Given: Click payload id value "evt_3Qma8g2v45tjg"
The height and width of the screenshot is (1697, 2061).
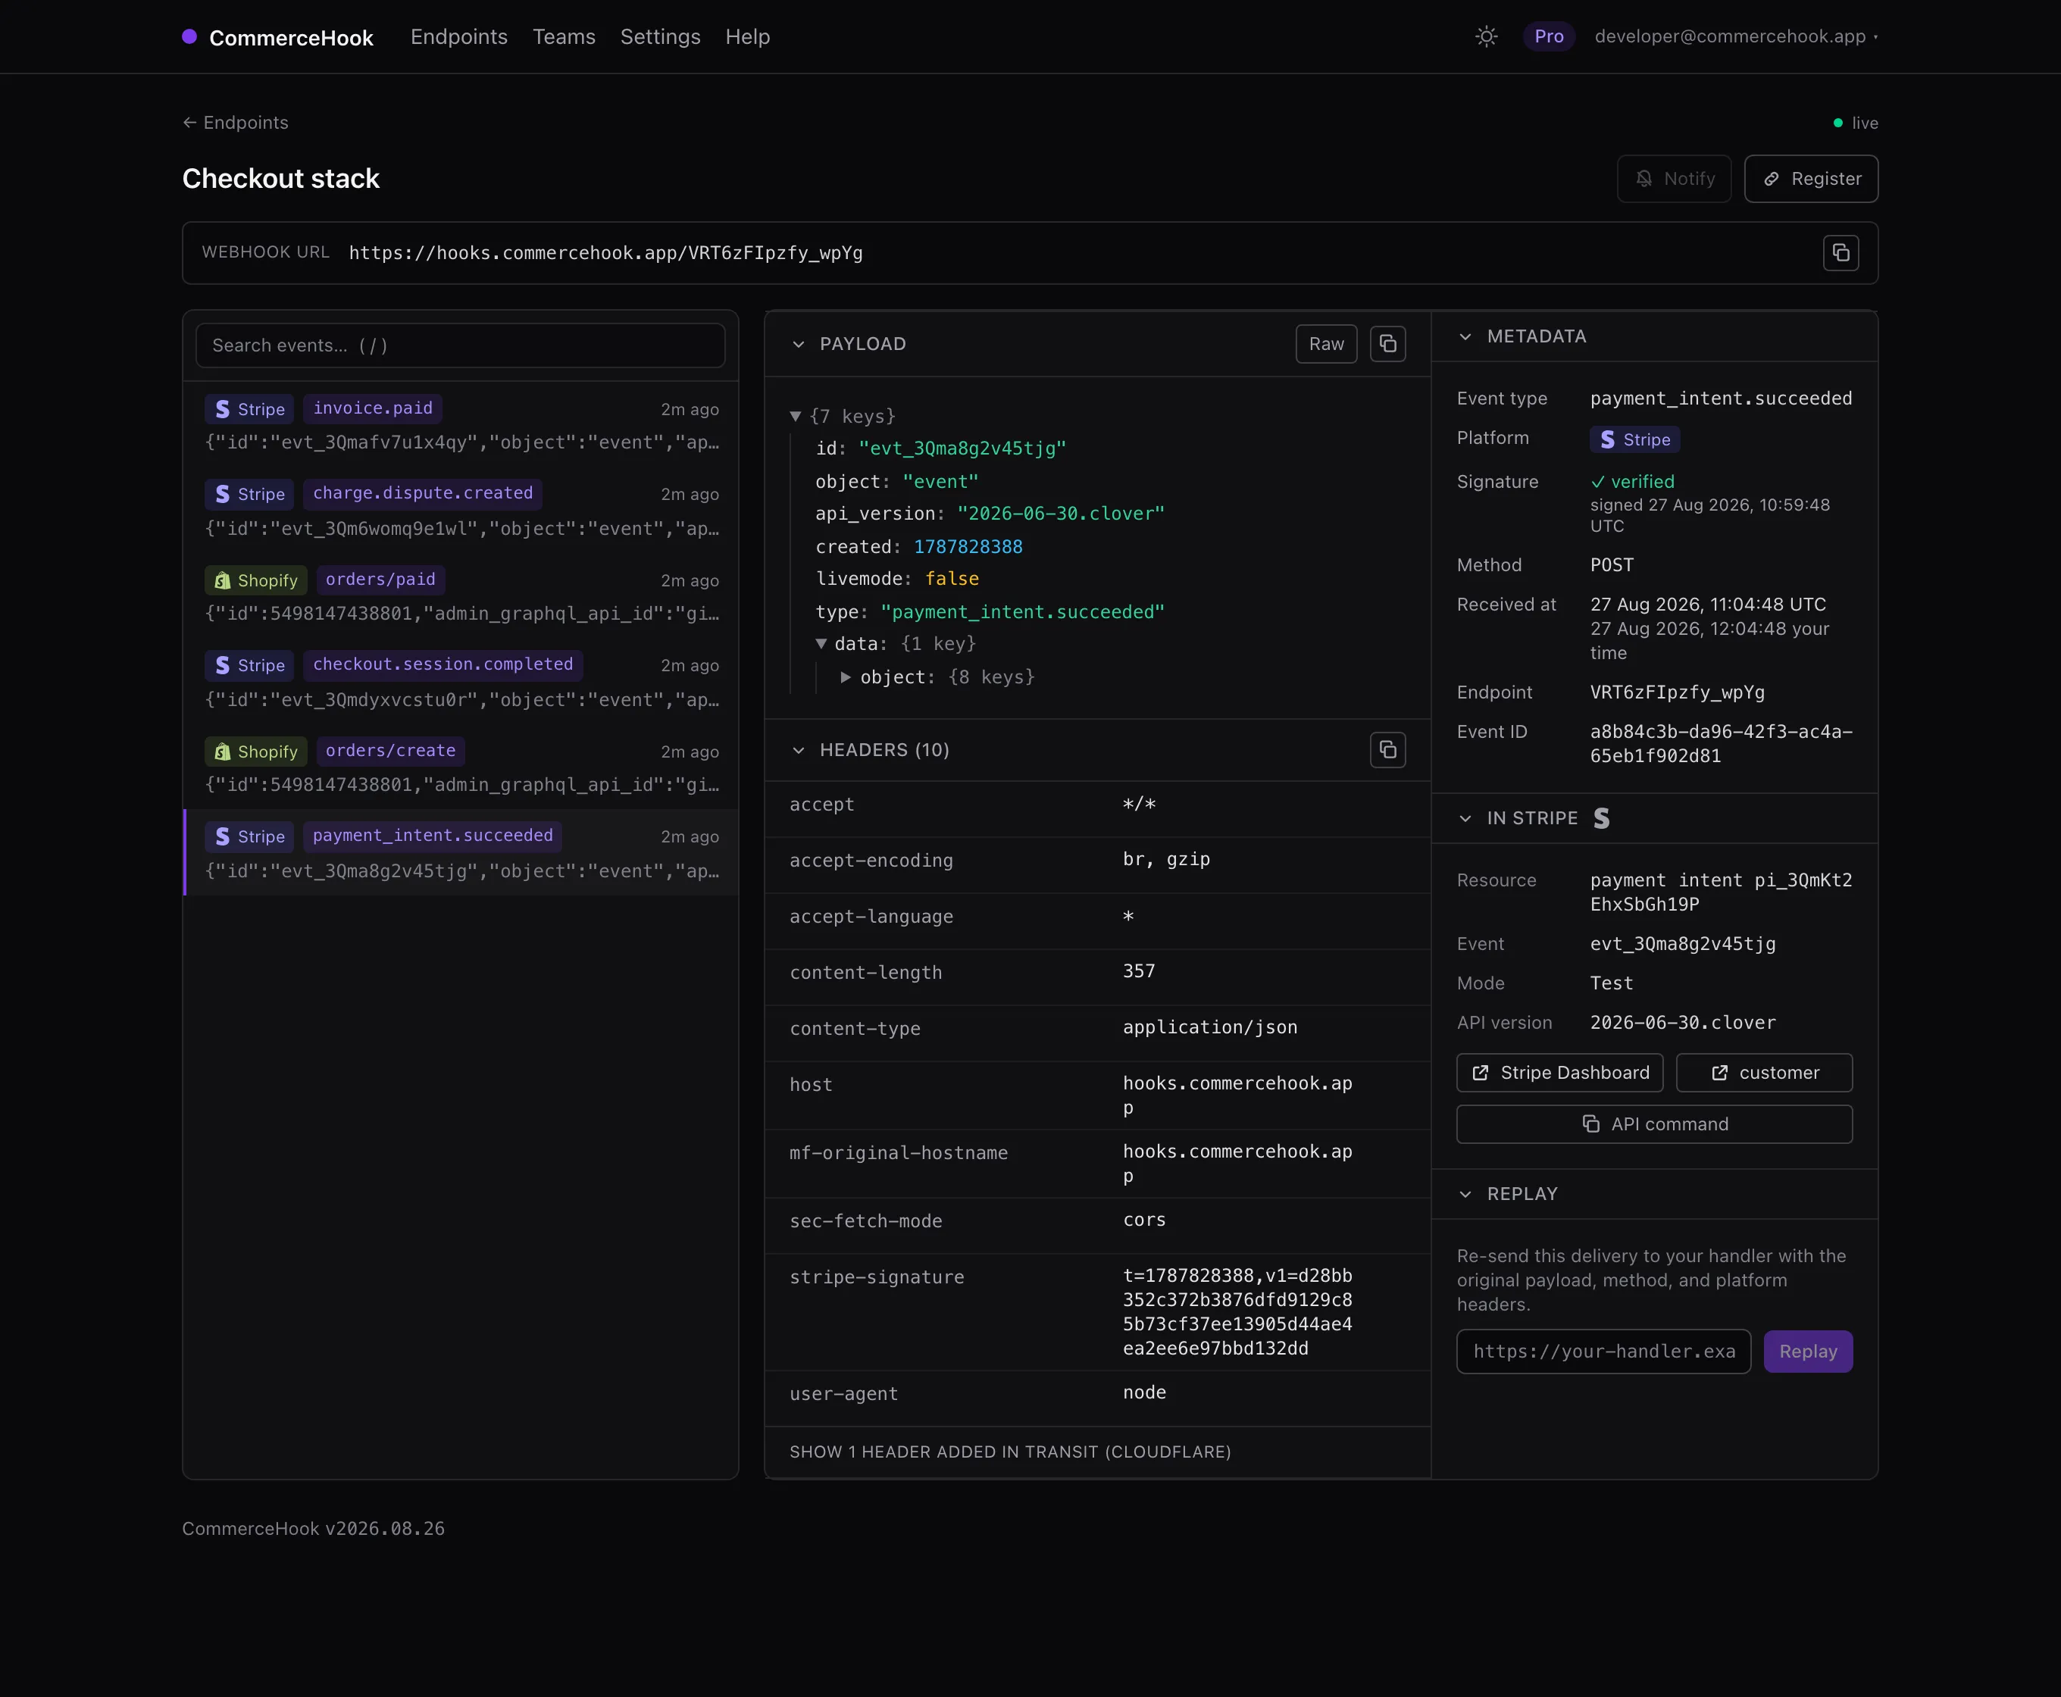Looking at the screenshot, I should (x=962, y=448).
